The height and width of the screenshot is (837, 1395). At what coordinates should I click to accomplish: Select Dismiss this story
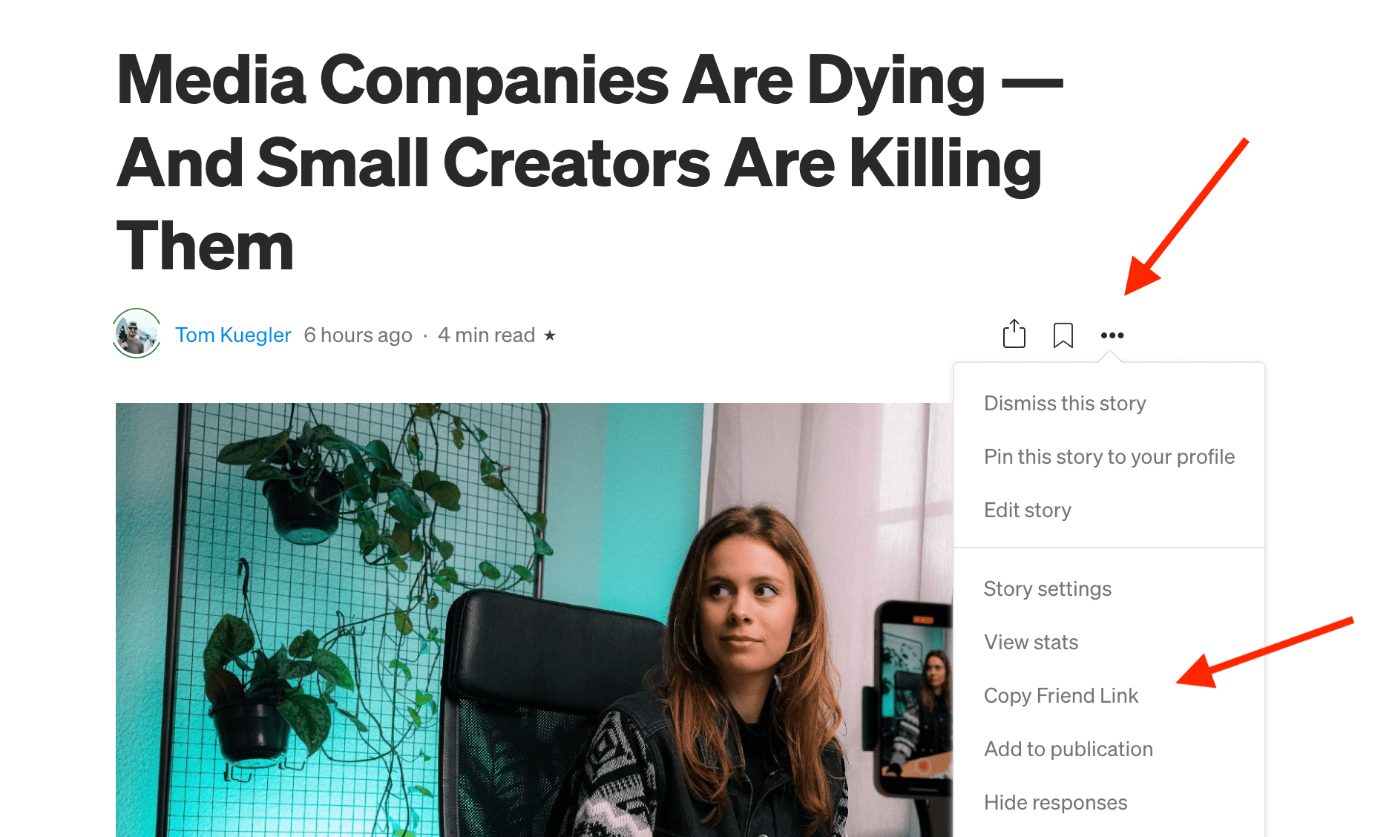coord(1065,403)
